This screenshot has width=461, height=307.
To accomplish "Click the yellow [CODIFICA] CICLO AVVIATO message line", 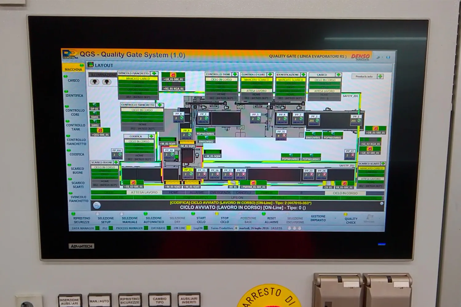I will 241,203.
